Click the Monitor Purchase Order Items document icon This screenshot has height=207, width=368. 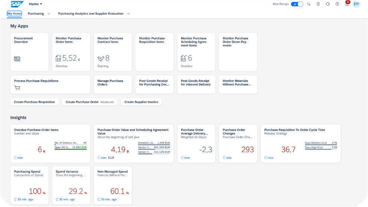pyautogui.click(x=59, y=58)
